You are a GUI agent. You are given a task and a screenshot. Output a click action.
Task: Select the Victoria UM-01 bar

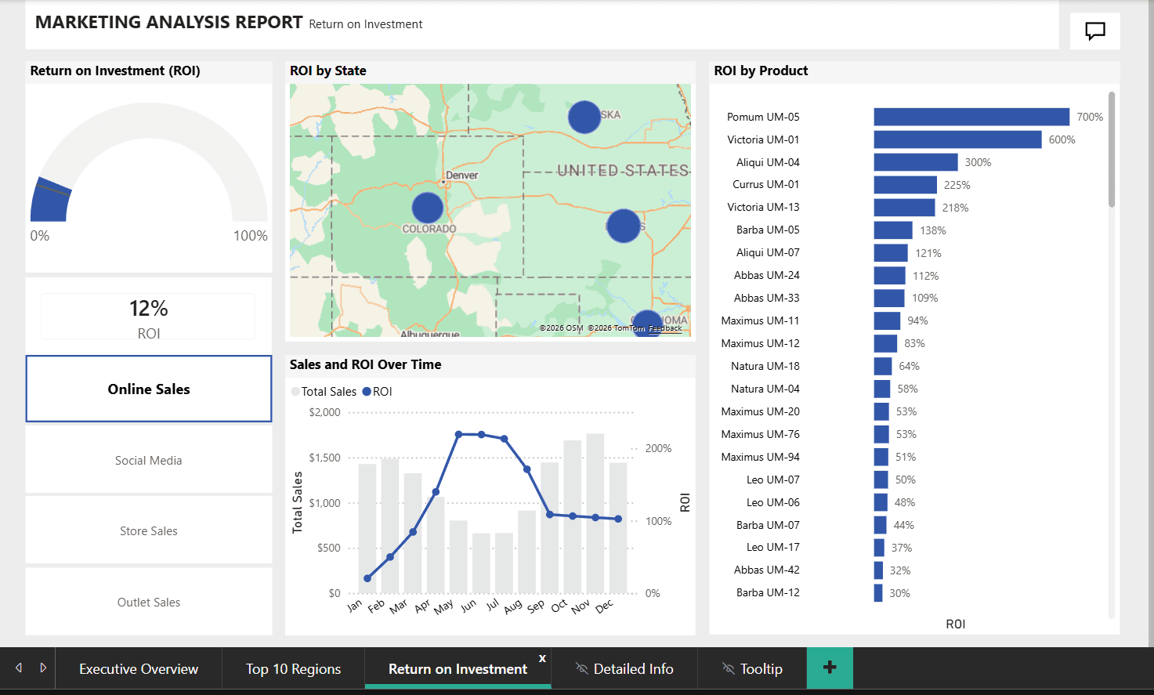(958, 139)
